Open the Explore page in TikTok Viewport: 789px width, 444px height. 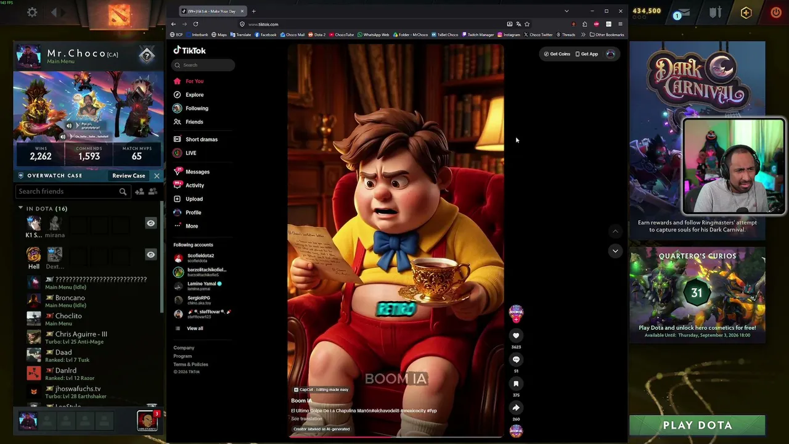(x=189, y=95)
